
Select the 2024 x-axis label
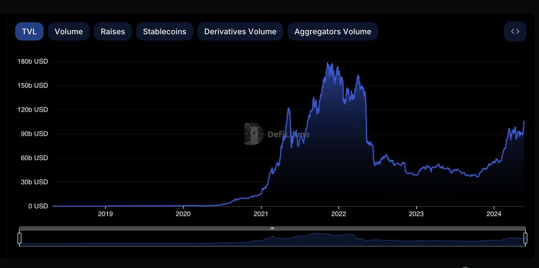point(494,214)
